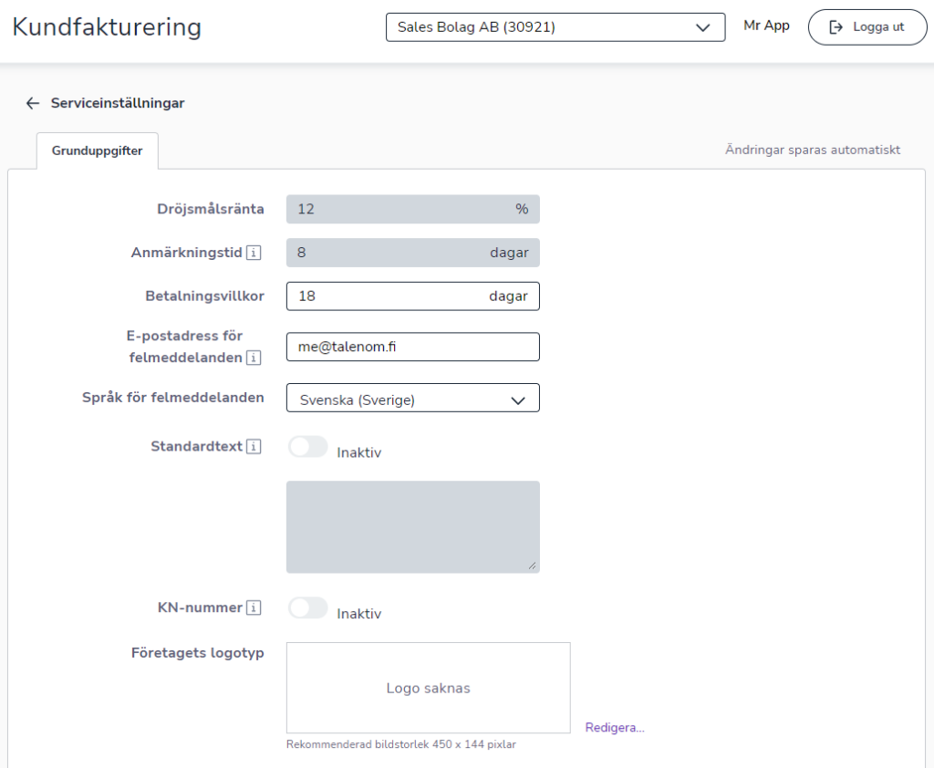Open the Sales Bolag AB company dropdown
Image resolution: width=934 pixels, height=768 pixels.
click(555, 27)
